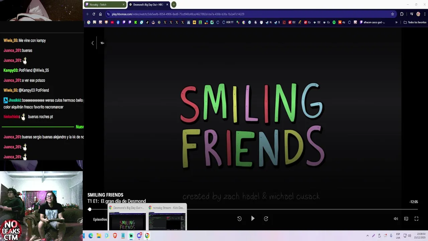The width and height of the screenshot is (428, 241).
Task: Rewind the video ten seconds
Action: click(x=239, y=219)
